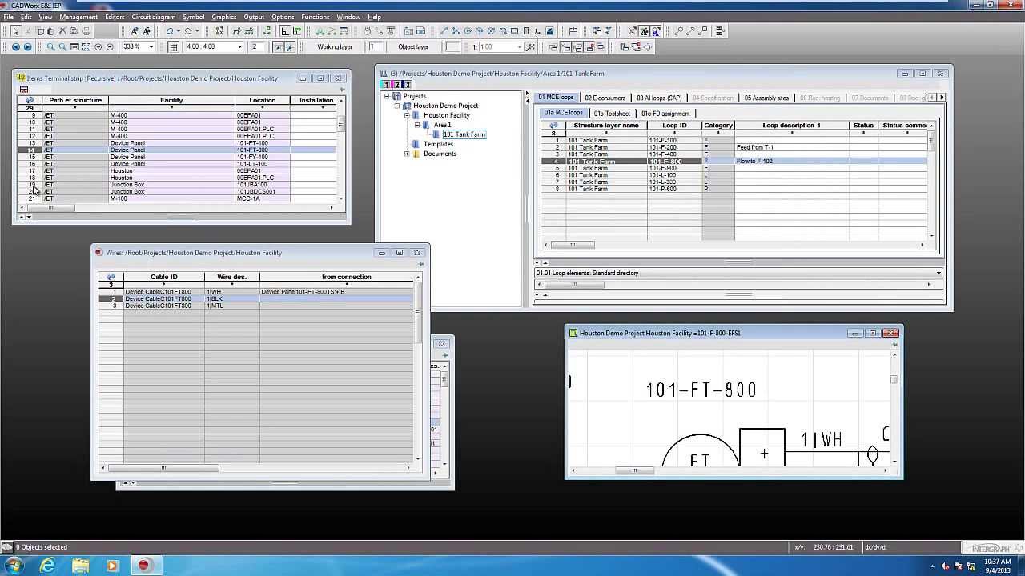
Task: Open the 1:1.00 scale dropdown
Action: click(521, 46)
